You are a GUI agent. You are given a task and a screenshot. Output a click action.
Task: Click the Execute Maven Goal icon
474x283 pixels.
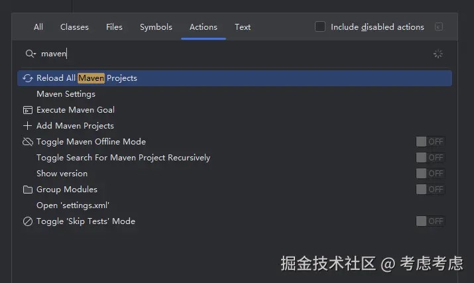click(28, 110)
